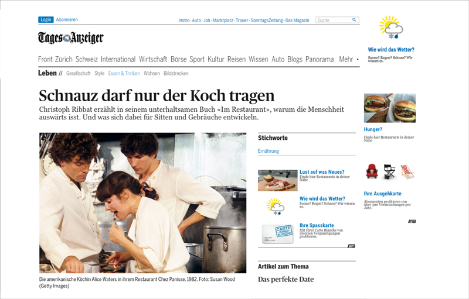Image resolution: width=469 pixels, height=299 pixels.
Task: Click the red cinema armchair icon
Action: 372,171
